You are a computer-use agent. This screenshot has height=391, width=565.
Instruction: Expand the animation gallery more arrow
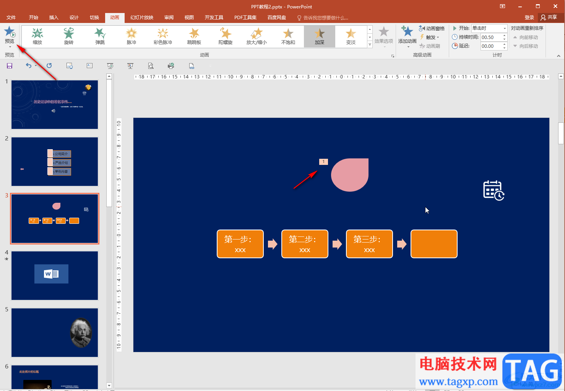370,45
